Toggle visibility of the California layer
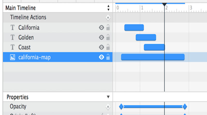Image resolution: width=207 pixels, height=115 pixels. point(101,28)
